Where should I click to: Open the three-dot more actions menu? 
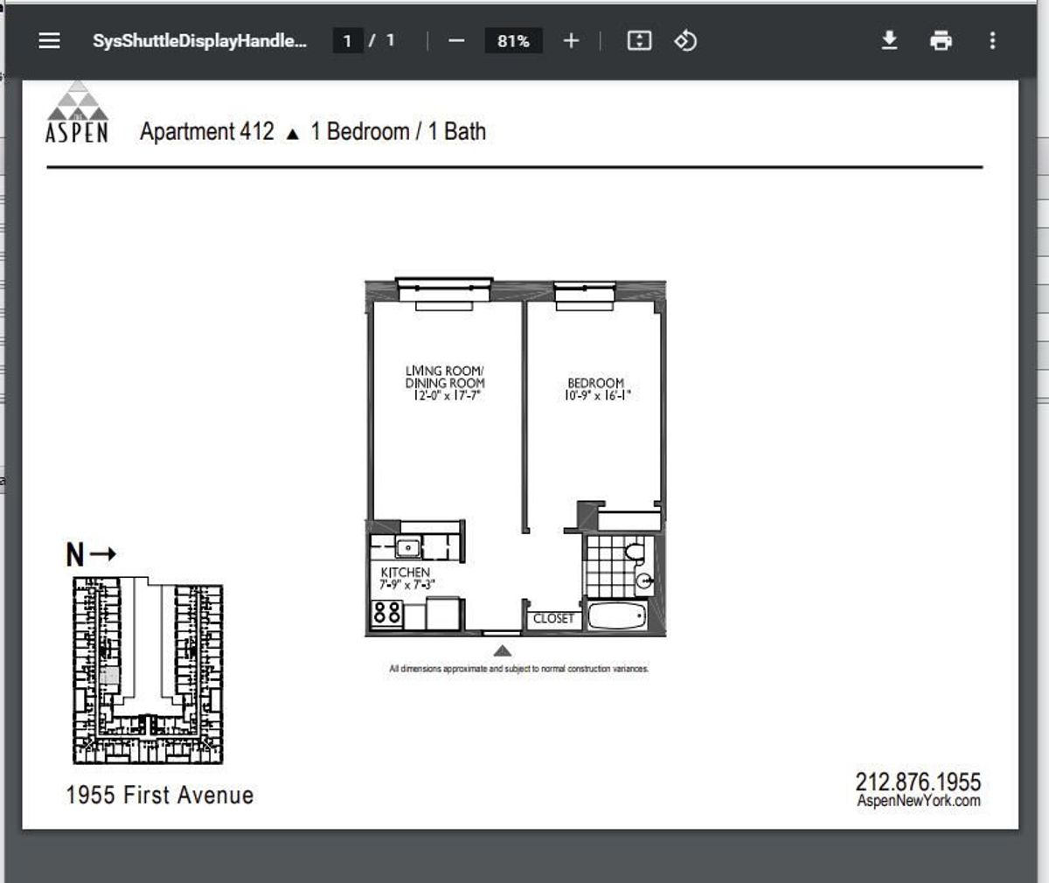tap(992, 40)
